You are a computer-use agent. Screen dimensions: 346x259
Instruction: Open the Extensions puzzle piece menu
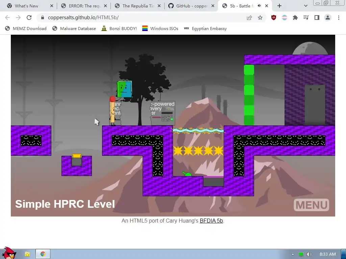(x=295, y=18)
